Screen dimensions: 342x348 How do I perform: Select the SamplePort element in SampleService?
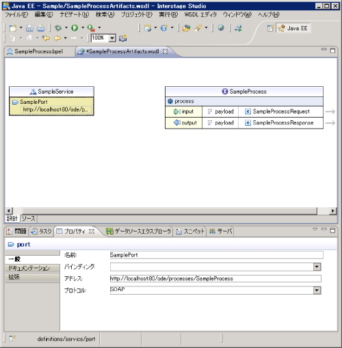(x=34, y=102)
